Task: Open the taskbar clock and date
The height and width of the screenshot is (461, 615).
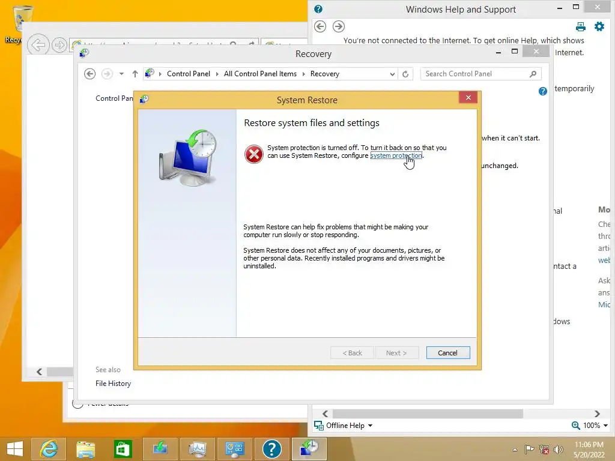Action: (589, 449)
